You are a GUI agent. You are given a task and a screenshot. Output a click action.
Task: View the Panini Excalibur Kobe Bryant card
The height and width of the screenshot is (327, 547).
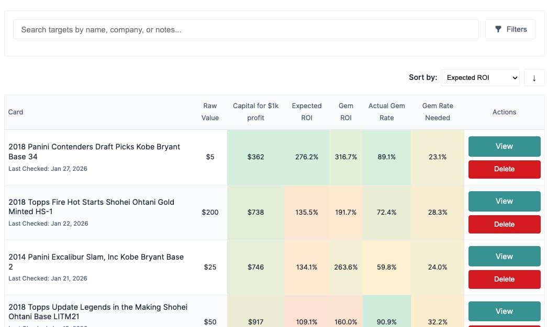point(504,256)
